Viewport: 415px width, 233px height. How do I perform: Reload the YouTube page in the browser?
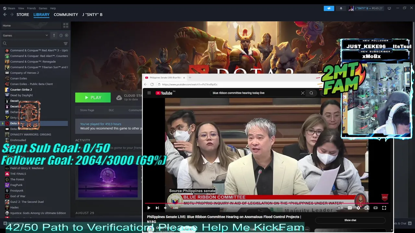[152, 84]
